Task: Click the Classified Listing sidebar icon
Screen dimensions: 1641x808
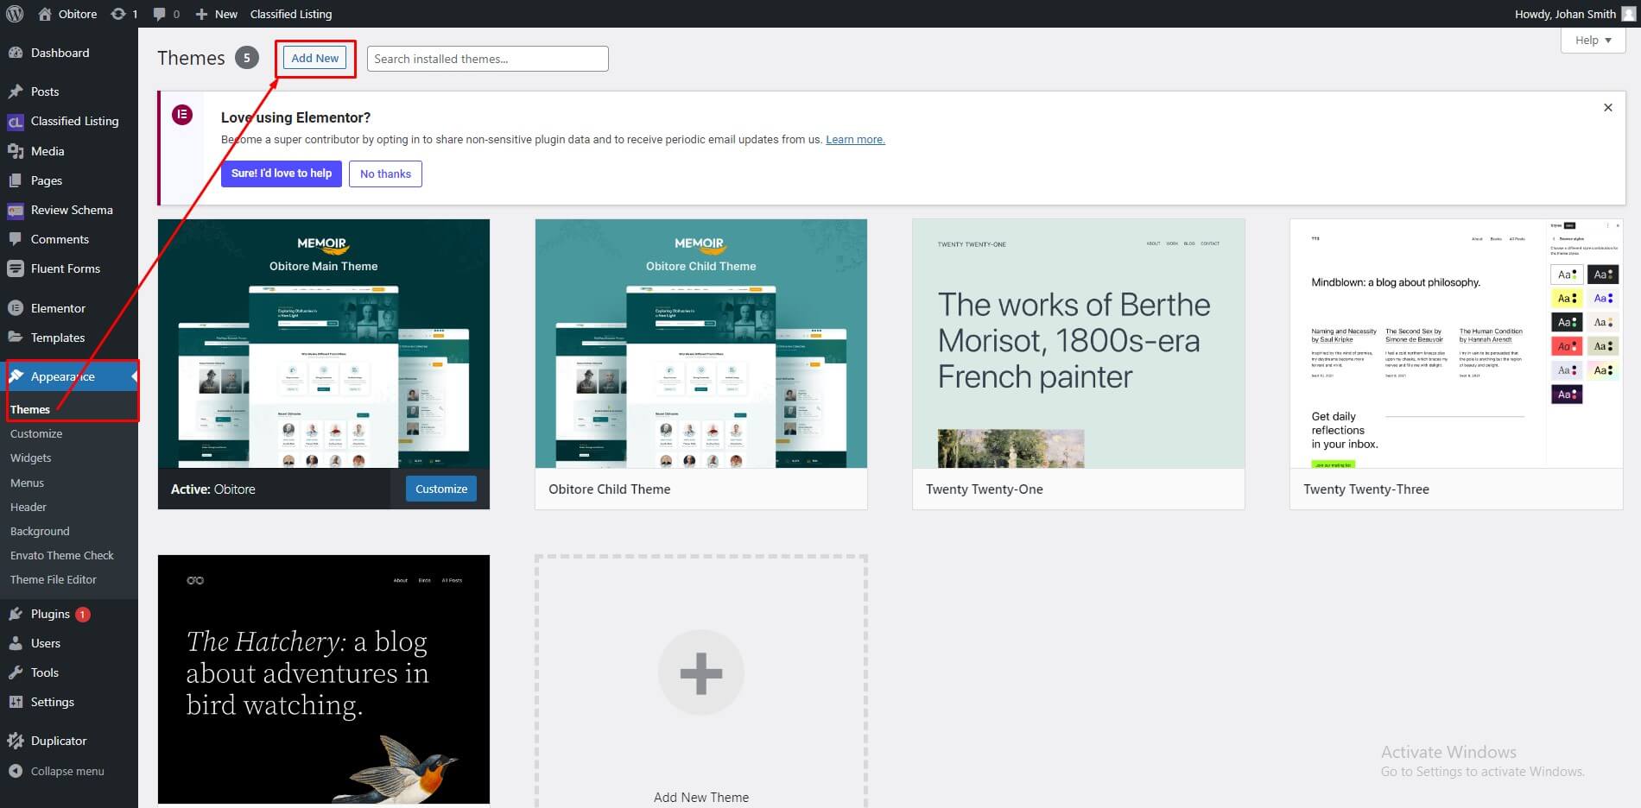Action: click(16, 122)
